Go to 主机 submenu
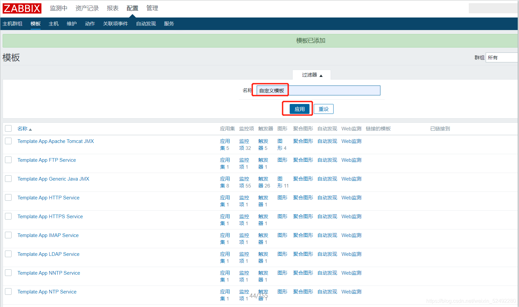Viewport: 519px width, 307px height. tap(54, 24)
